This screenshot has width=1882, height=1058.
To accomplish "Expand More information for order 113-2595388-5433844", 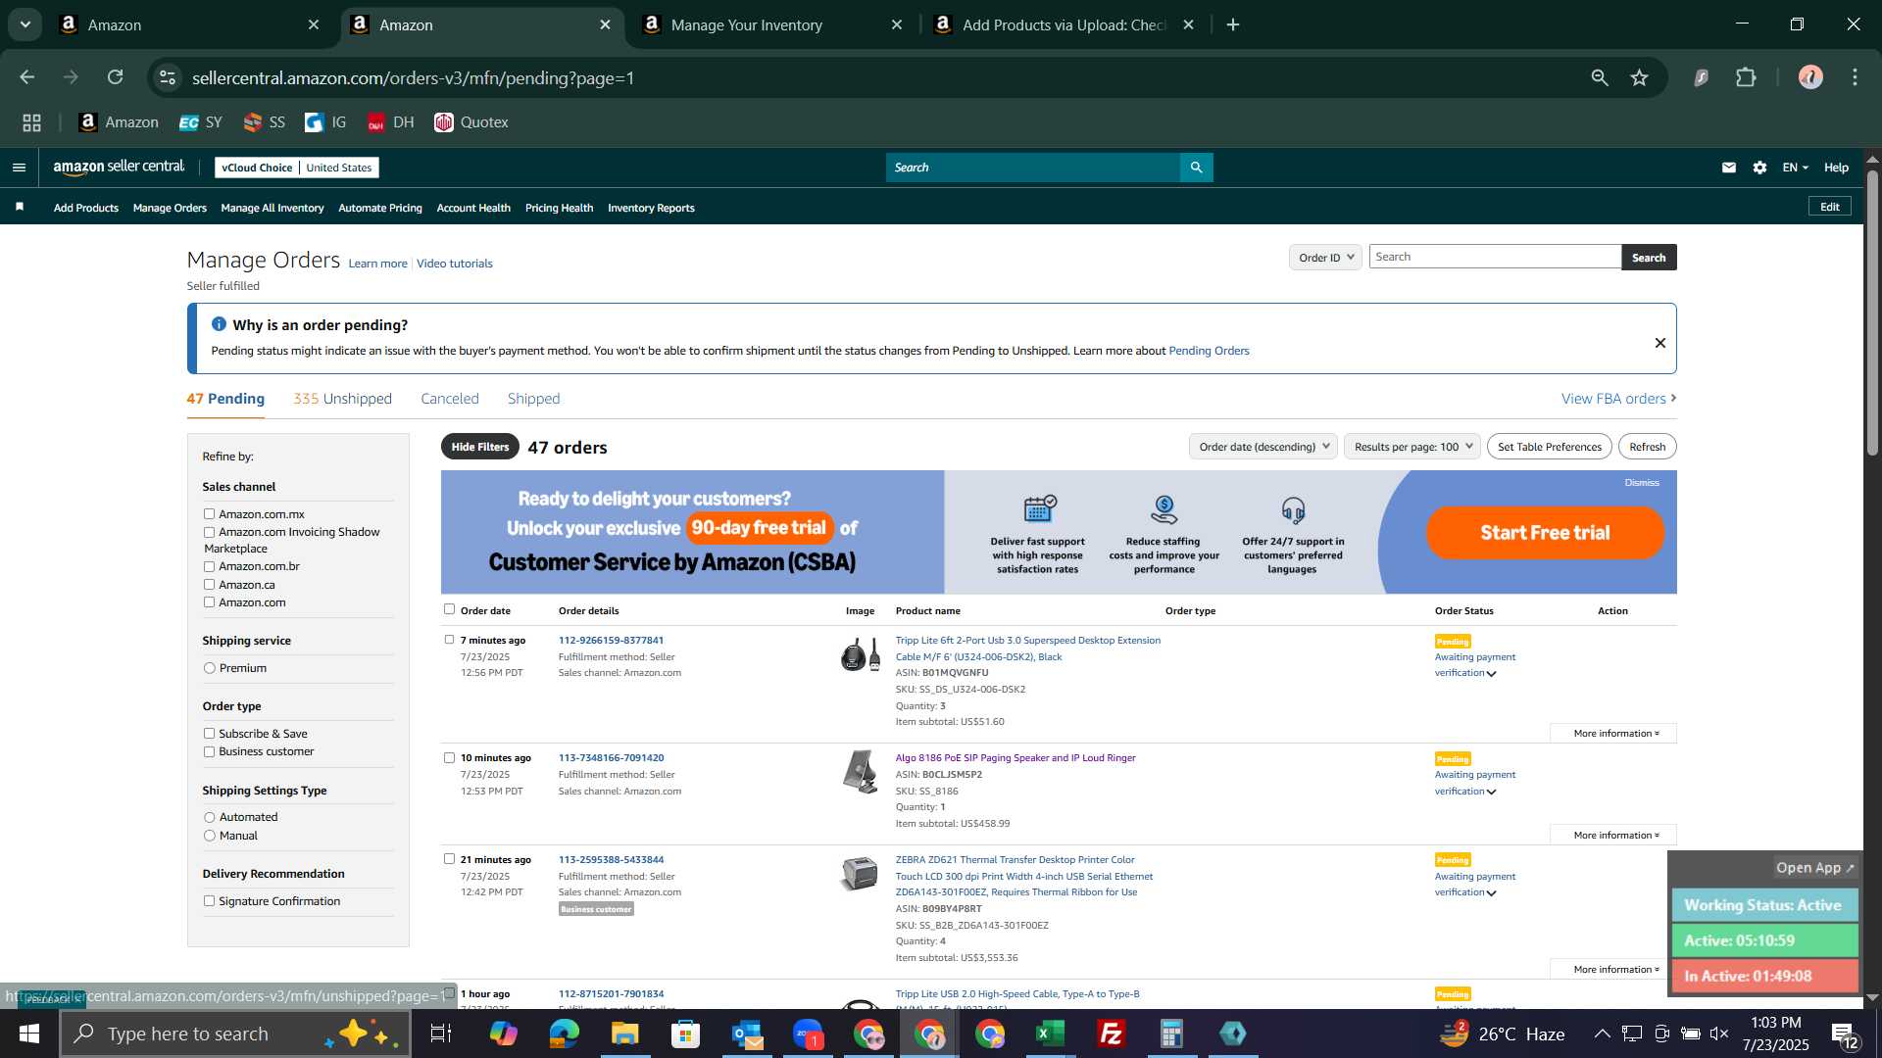I will tap(1613, 970).
